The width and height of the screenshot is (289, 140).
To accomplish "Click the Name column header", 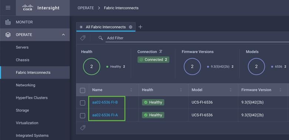I will tap(97, 90).
